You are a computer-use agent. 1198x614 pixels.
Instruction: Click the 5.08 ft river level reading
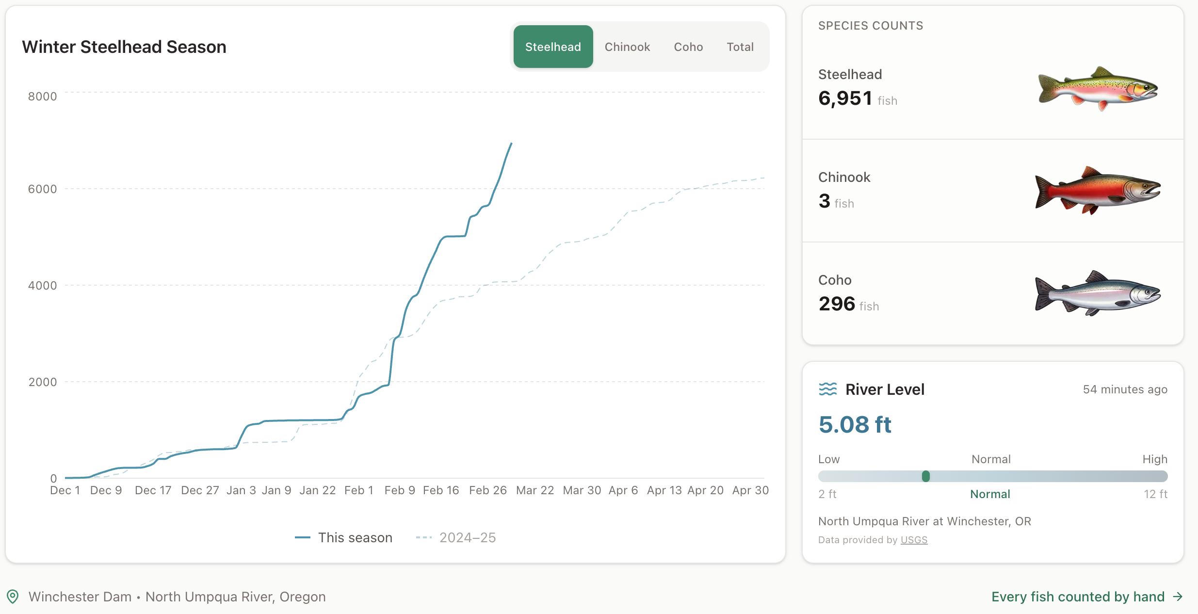pos(855,424)
